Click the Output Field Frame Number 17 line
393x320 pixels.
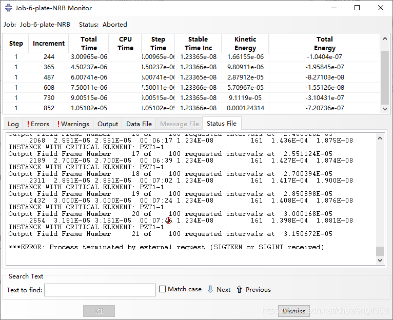tap(170, 154)
